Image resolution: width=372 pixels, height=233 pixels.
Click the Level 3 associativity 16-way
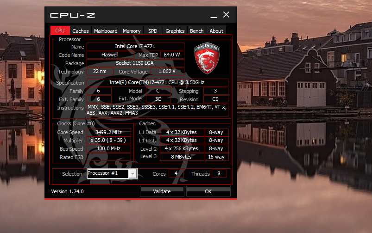[216, 157]
